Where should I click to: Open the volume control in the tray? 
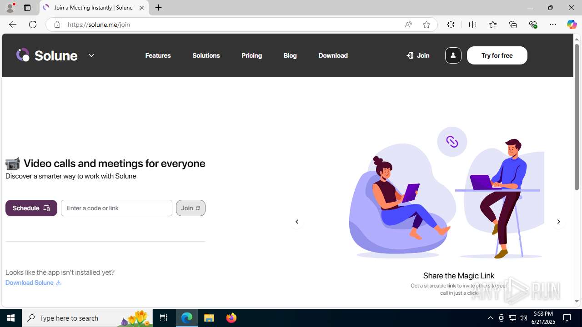523,318
